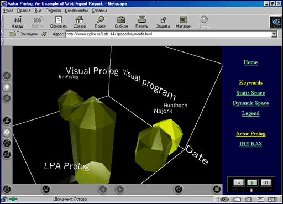The width and height of the screenshot is (283, 204).
Task: Click the address URL input field
Action: pos(169,34)
